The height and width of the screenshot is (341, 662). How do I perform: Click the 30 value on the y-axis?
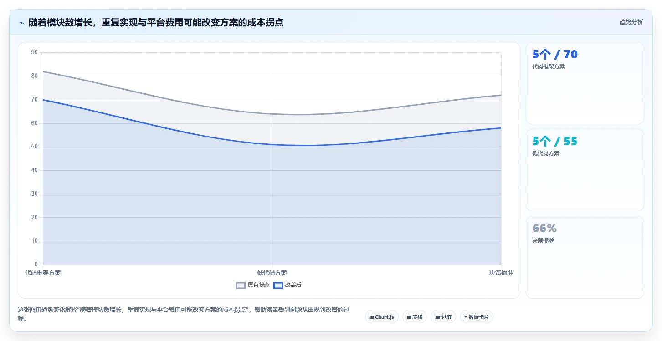coord(35,194)
